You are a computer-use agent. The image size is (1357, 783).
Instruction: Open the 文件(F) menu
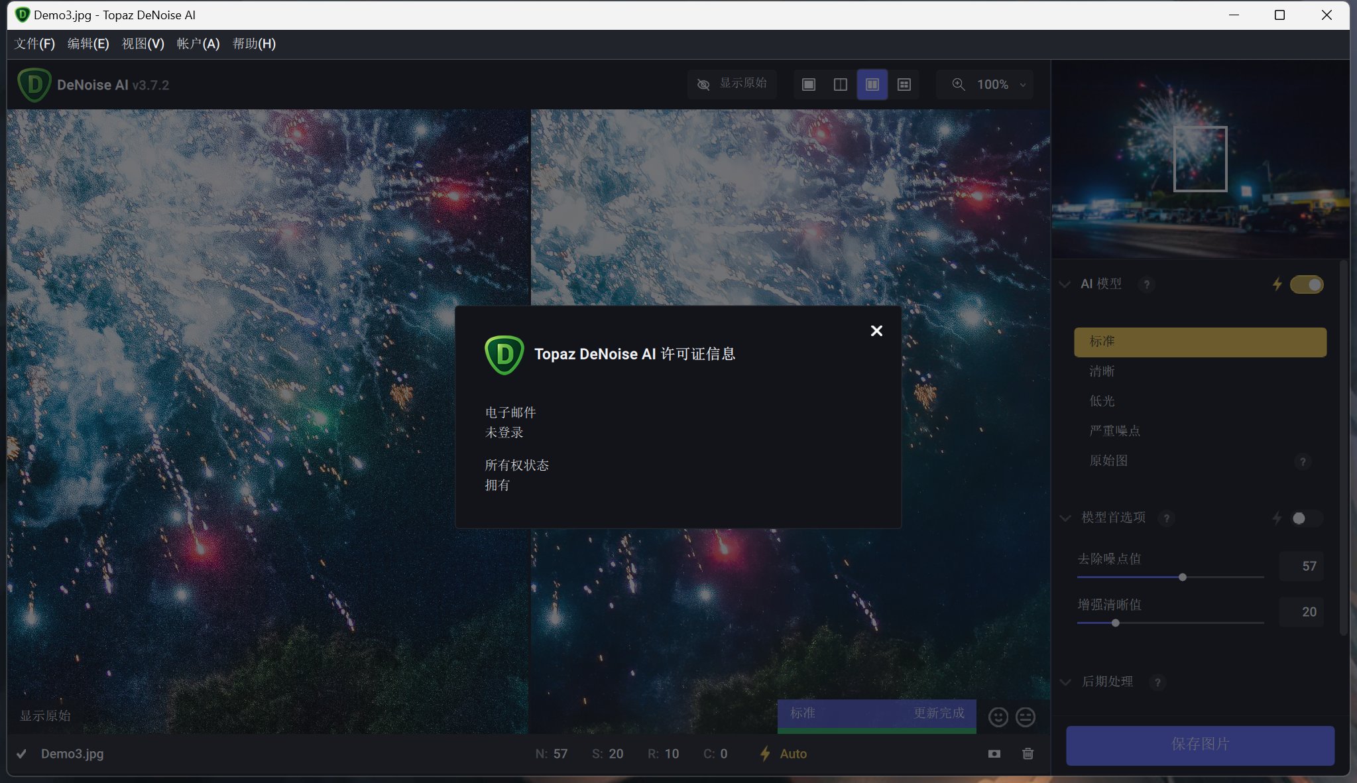(x=34, y=44)
